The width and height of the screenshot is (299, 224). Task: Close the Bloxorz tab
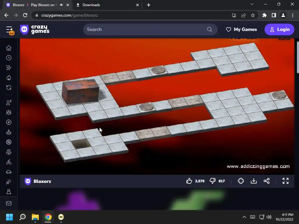tap(68, 5)
